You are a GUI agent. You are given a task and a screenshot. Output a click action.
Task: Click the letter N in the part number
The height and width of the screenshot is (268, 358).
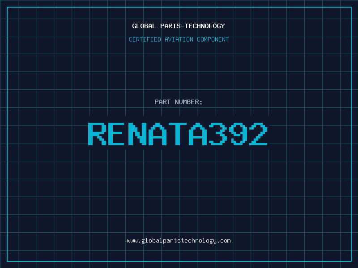[137, 134]
